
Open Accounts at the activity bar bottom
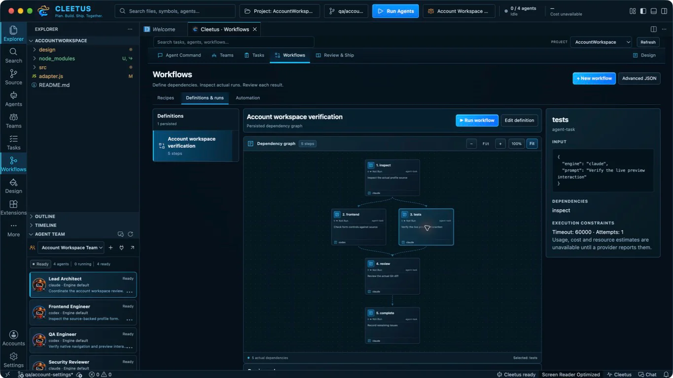click(x=13, y=338)
